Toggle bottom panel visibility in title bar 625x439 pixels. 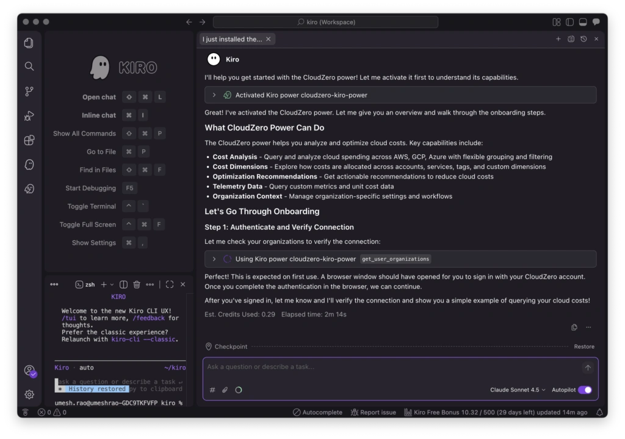pyautogui.click(x=583, y=22)
